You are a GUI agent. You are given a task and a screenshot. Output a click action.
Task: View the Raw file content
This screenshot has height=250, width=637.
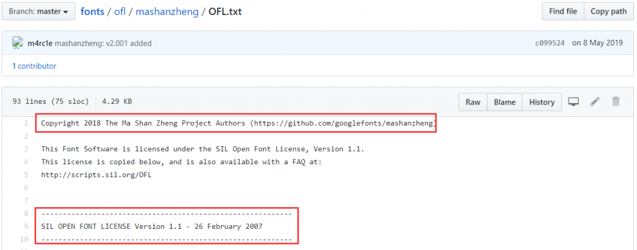click(x=473, y=102)
